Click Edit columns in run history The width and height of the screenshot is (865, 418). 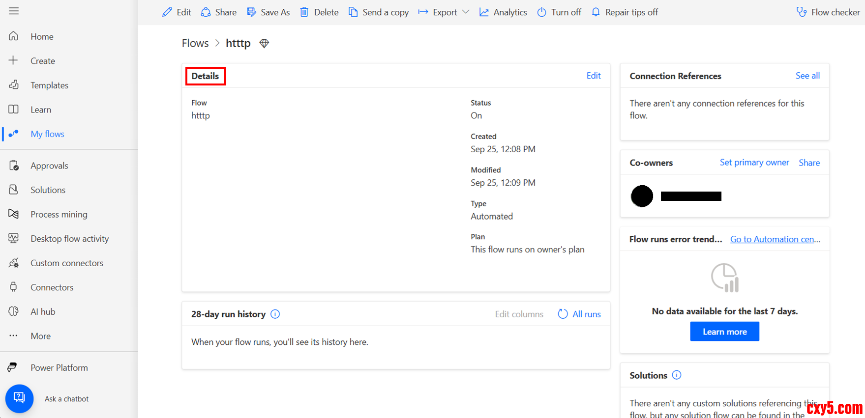click(x=519, y=314)
